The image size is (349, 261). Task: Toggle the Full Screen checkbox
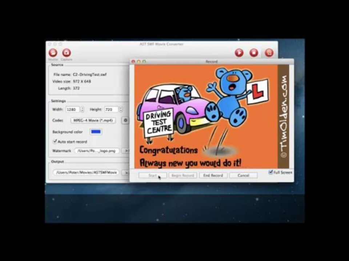pos(270,172)
